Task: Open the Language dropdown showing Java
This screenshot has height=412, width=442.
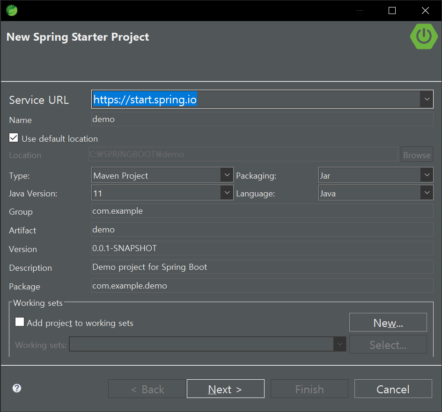Action: coord(427,192)
